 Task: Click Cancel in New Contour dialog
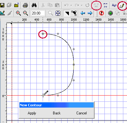82,113
